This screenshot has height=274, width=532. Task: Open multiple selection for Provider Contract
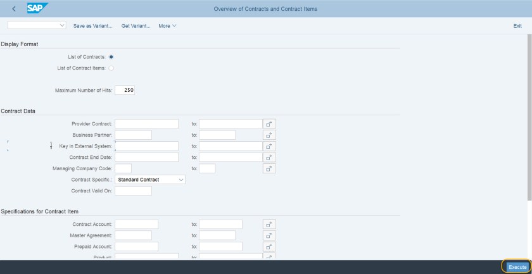click(270, 123)
